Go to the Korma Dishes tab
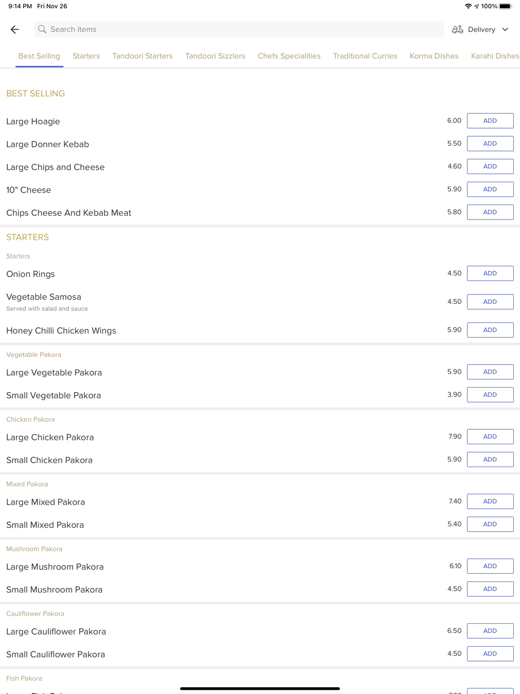Viewport: 520px width, 694px height. pyautogui.click(x=434, y=56)
